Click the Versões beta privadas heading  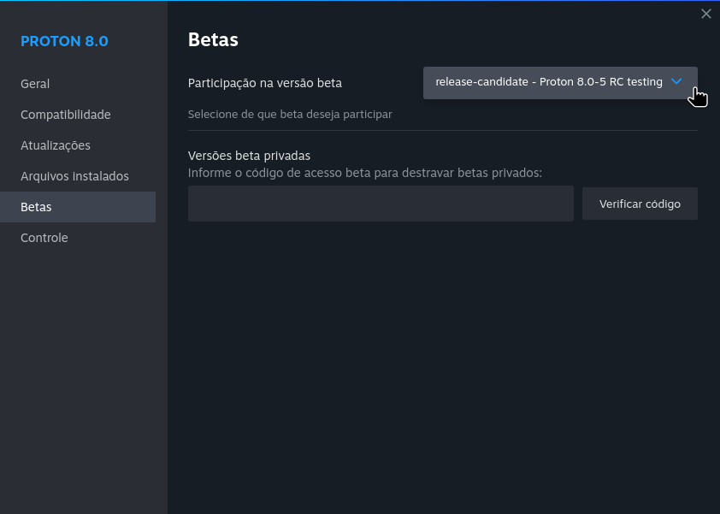click(250, 156)
